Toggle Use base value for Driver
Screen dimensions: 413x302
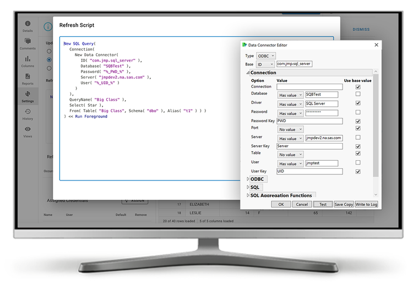tap(358, 103)
